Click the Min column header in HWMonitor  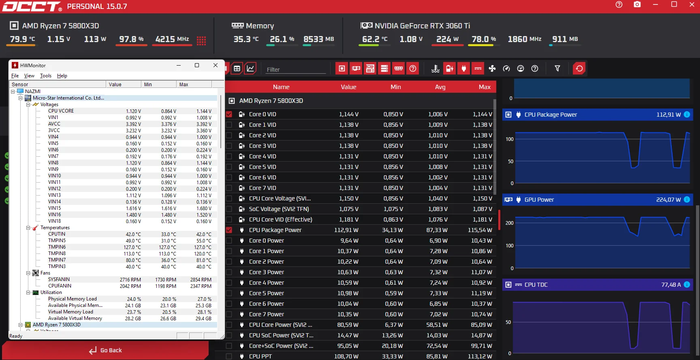click(x=159, y=84)
